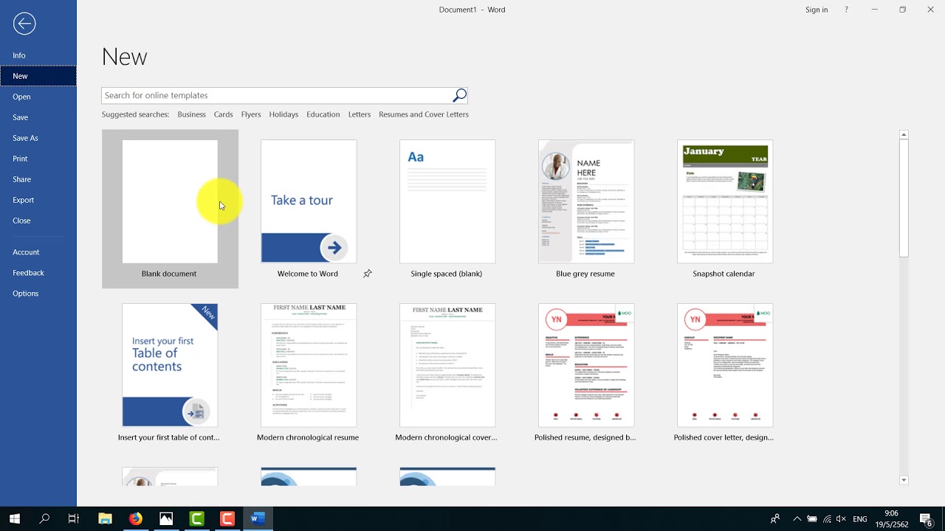Close the document via sidebar Close

[x=38, y=221]
